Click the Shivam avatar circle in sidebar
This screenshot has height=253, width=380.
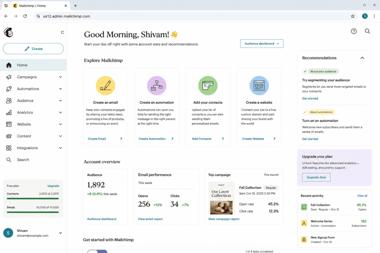8,233
